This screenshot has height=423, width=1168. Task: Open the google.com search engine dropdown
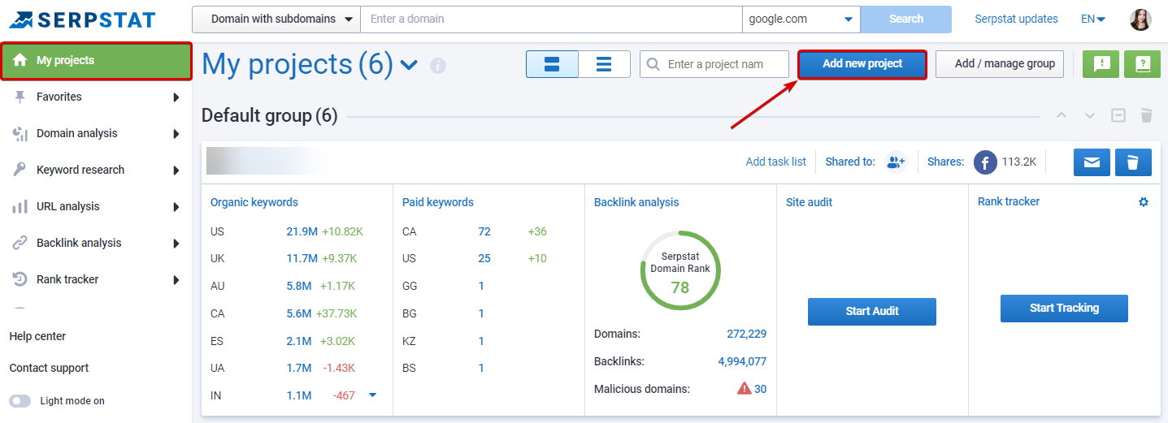801,19
